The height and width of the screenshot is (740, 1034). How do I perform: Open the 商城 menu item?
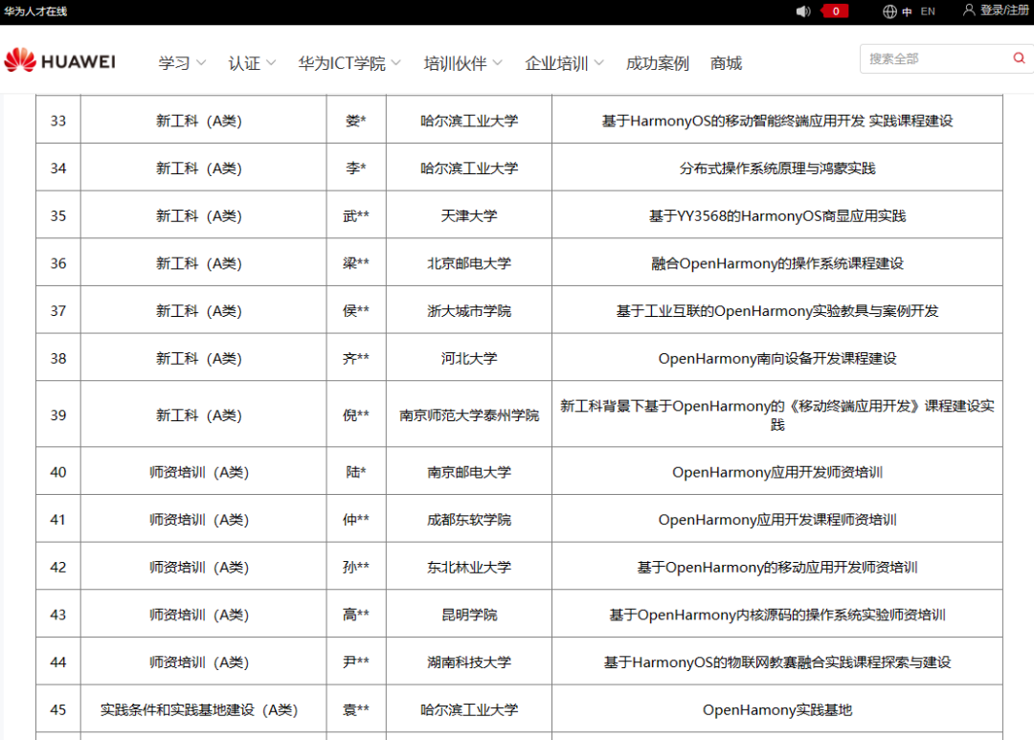coord(726,63)
